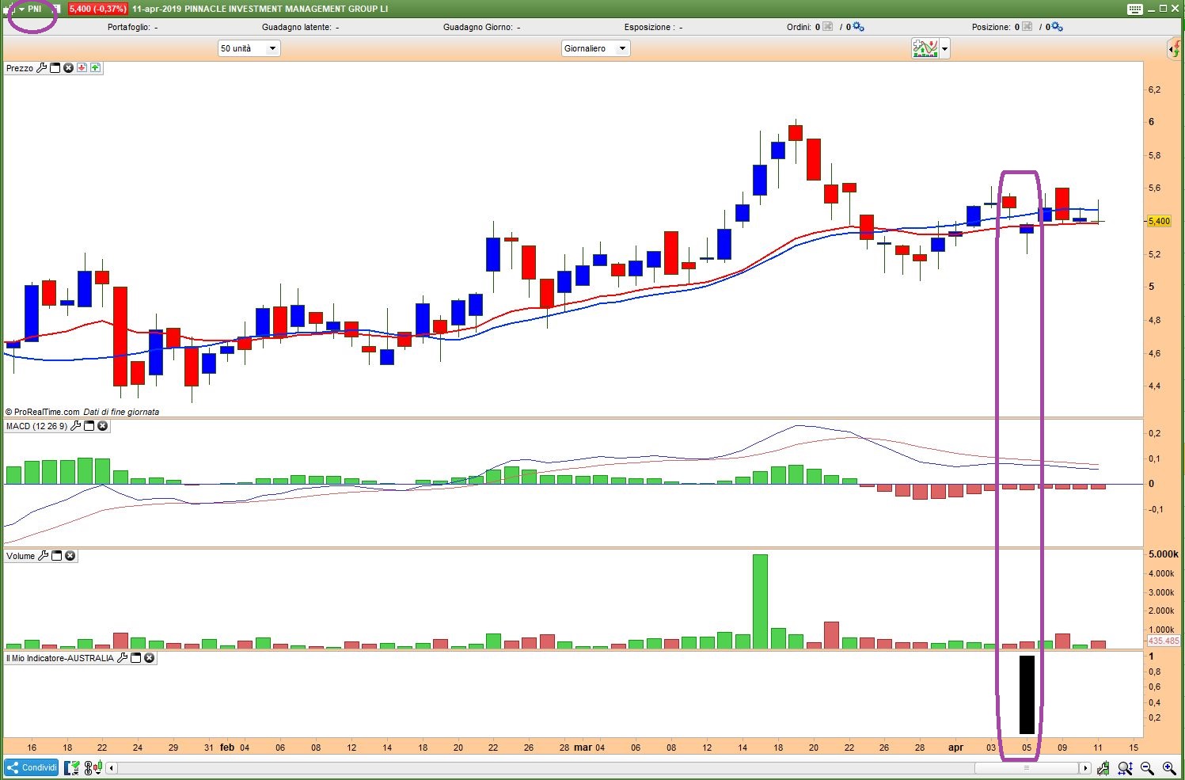Open the 50 unità dropdown
This screenshot has height=780, width=1185.
tap(249, 48)
